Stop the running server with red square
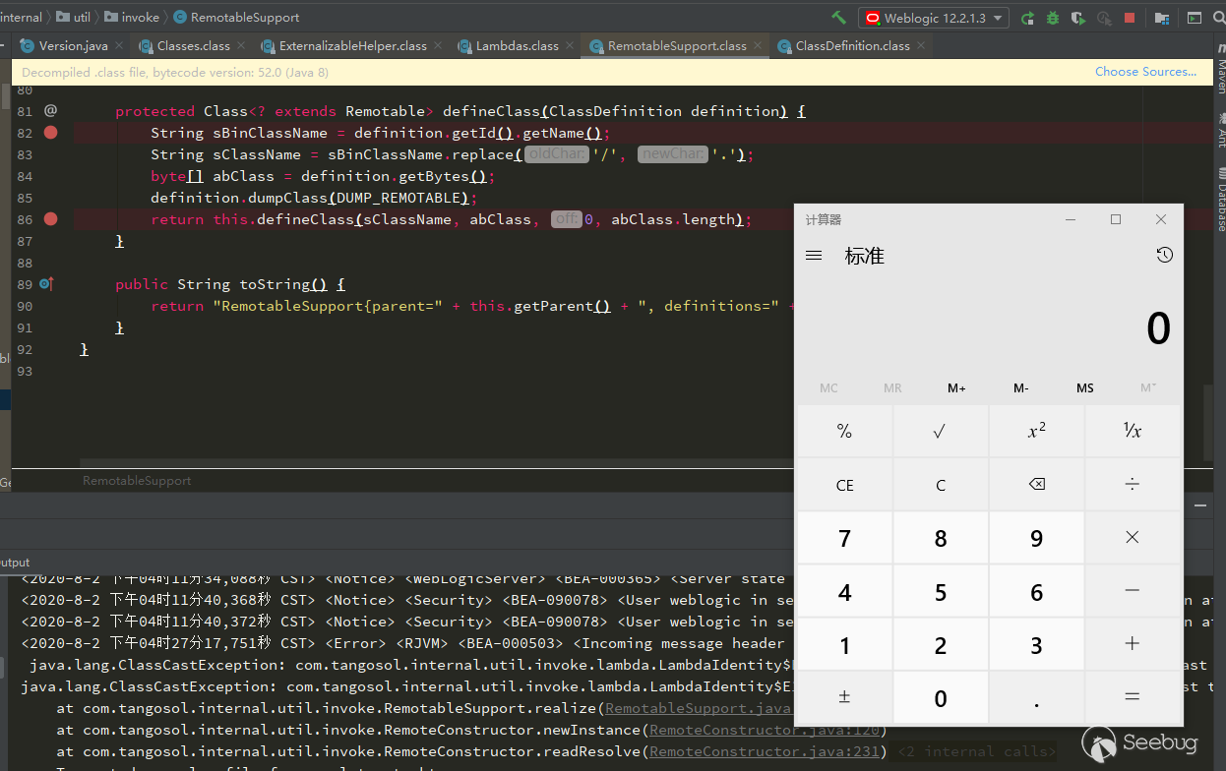This screenshot has height=771, width=1226. [x=1130, y=18]
